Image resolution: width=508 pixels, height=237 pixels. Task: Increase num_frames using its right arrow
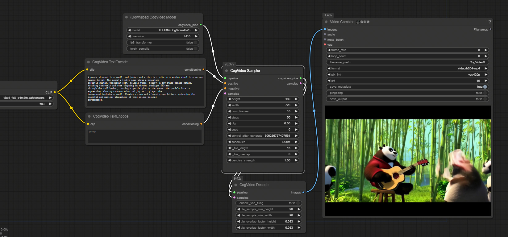pyautogui.click(x=296, y=111)
